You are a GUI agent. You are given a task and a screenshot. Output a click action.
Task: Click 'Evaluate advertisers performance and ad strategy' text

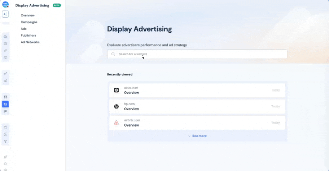click(x=147, y=45)
